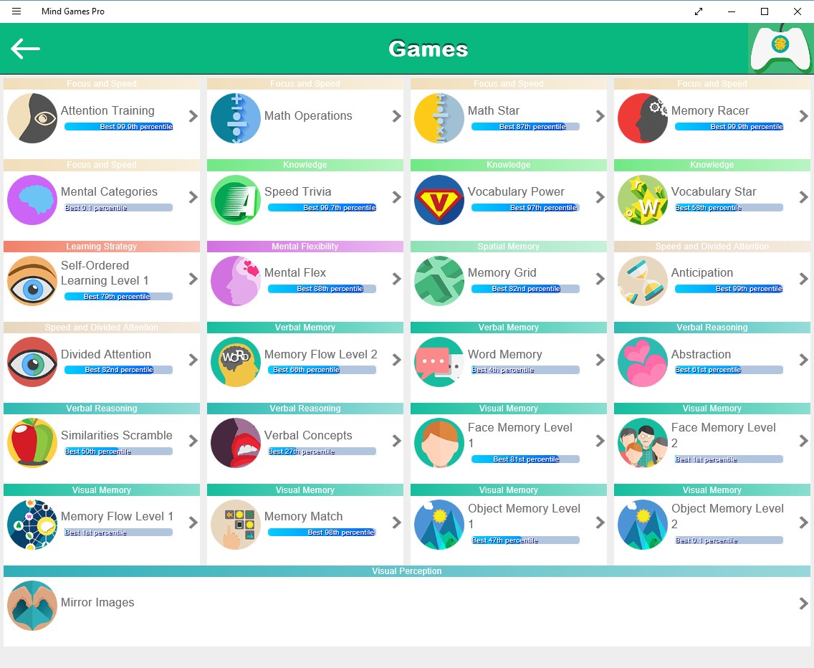Screen dimensions: 814x668
Task: Click the Spatial Memory category header
Action: tap(509, 247)
